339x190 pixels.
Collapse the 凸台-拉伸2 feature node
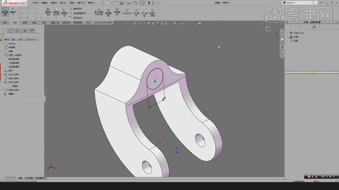pos(2,82)
